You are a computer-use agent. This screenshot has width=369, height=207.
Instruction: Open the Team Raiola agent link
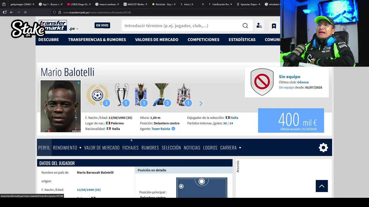click(x=161, y=129)
